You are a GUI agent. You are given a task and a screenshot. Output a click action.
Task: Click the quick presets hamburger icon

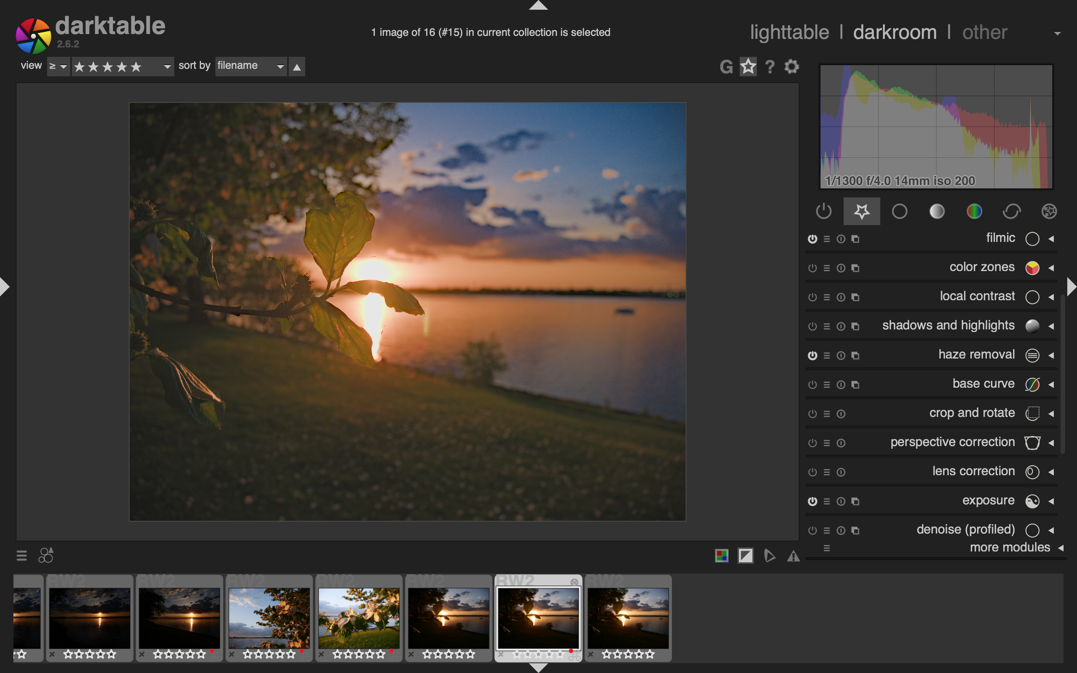21,556
